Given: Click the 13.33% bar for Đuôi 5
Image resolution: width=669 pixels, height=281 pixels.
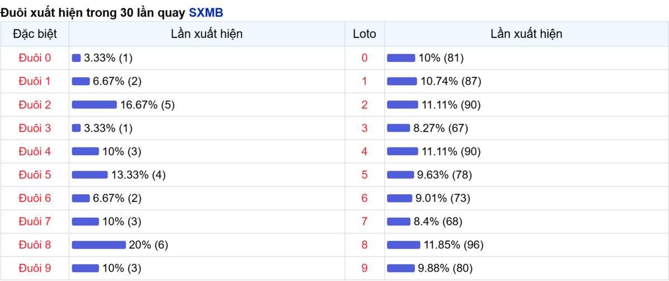Looking at the screenshot, I should point(90,175).
